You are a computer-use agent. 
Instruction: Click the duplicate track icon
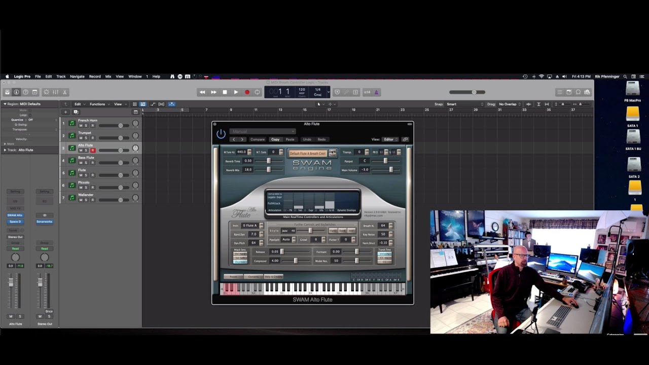(76, 112)
